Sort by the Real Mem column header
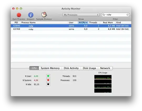Viewport: 142px width, 111px height. point(108,23)
